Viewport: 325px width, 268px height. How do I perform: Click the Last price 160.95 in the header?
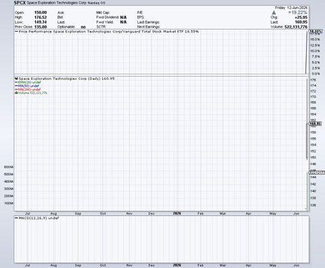point(301,22)
